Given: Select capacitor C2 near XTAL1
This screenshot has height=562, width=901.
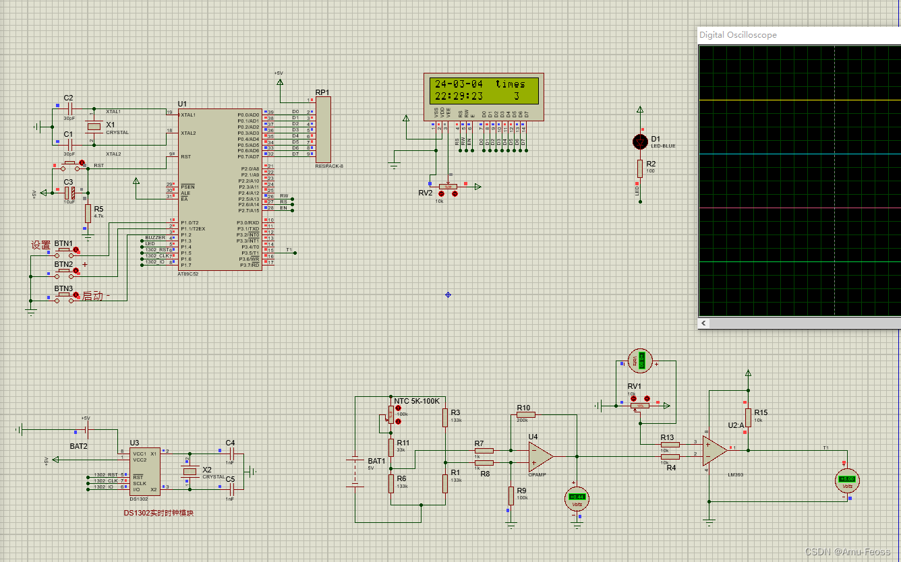Looking at the screenshot, I should click(69, 108).
